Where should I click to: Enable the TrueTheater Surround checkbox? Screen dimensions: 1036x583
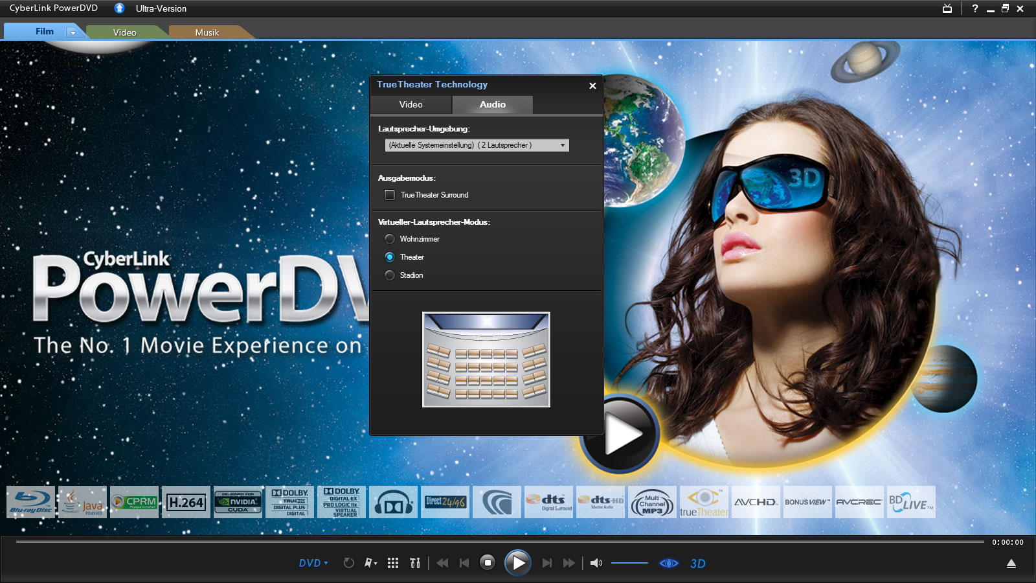point(390,195)
